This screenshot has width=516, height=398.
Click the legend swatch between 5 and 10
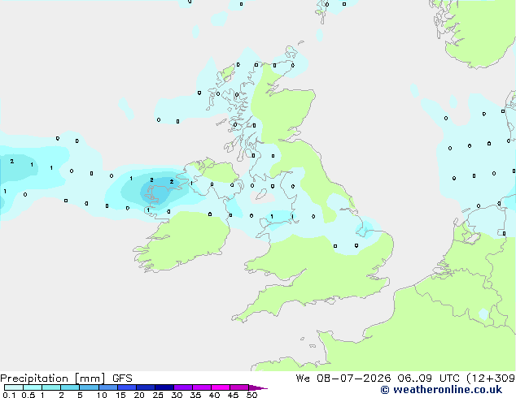click(x=89, y=387)
